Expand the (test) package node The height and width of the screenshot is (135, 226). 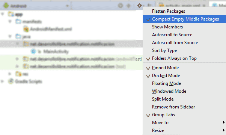click(17, 66)
